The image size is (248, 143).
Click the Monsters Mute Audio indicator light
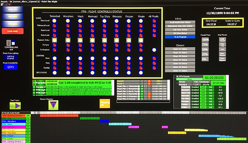(x=68, y=35)
